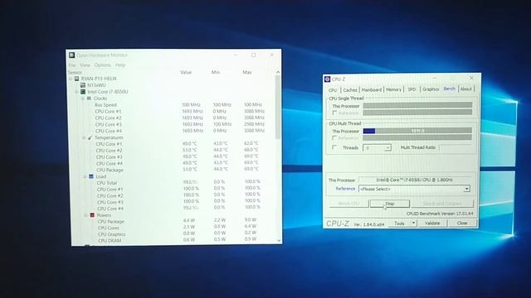Open the Threads count dropdown
Image resolution: width=531 pixels, height=298 pixels.
[x=387, y=147]
